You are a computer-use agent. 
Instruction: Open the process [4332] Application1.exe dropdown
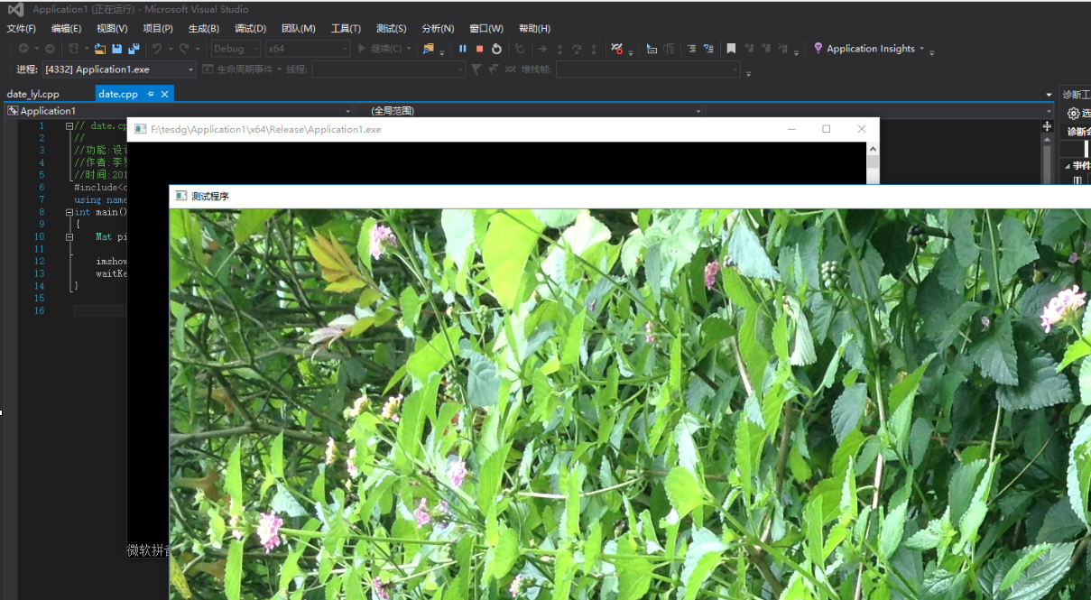[x=119, y=69]
